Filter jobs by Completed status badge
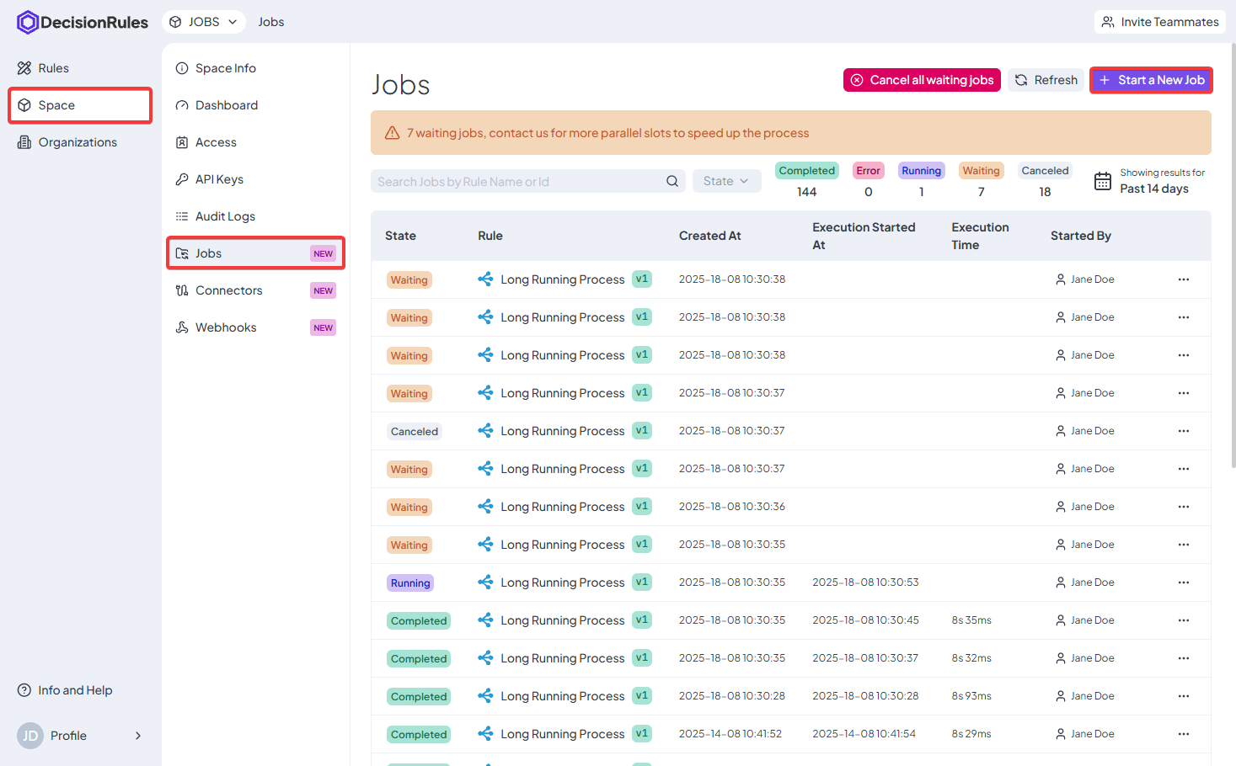The image size is (1236, 766). pyautogui.click(x=806, y=171)
